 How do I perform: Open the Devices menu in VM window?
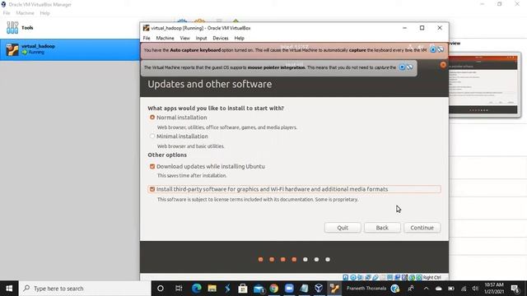(221, 39)
